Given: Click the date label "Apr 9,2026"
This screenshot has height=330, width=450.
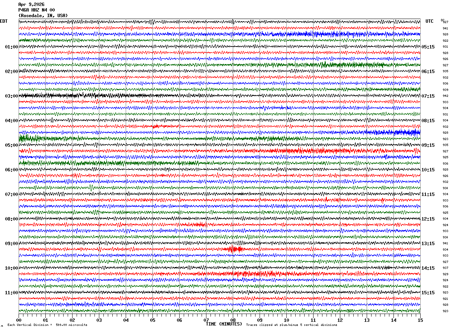Looking at the screenshot, I should [x=31, y=4].
